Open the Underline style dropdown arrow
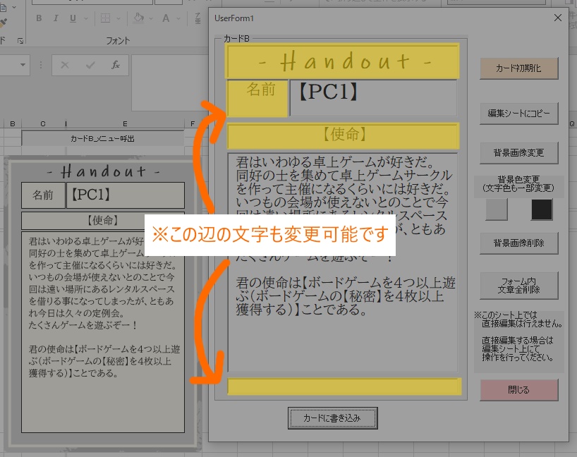Image resolution: width=577 pixels, height=457 pixels. [85, 18]
